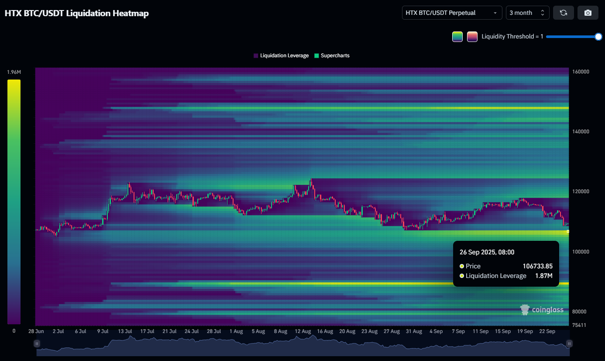This screenshot has height=361, width=605.
Task: Open the HTX BTC/USDT Perpetual pair dropdown
Action: point(452,13)
